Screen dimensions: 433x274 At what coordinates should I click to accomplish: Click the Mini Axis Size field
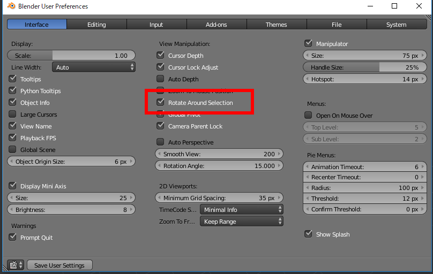(x=71, y=197)
